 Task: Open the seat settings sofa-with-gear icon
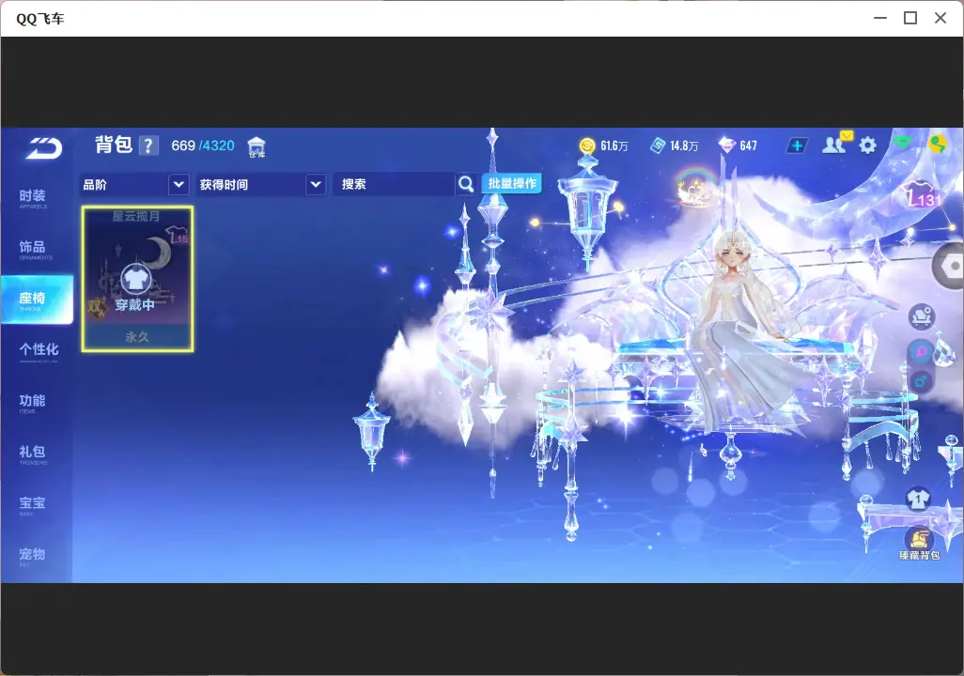(921, 316)
